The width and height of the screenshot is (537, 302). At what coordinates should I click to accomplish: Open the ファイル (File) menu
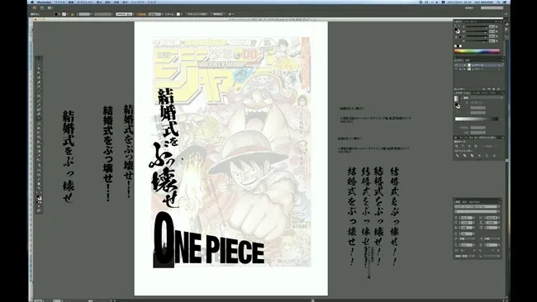click(60, 2)
